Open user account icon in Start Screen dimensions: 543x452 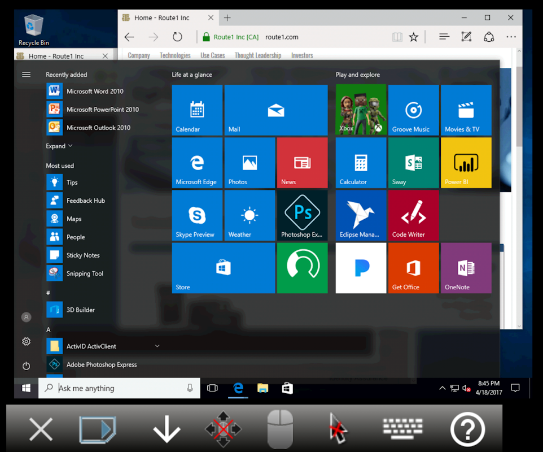[27, 317]
